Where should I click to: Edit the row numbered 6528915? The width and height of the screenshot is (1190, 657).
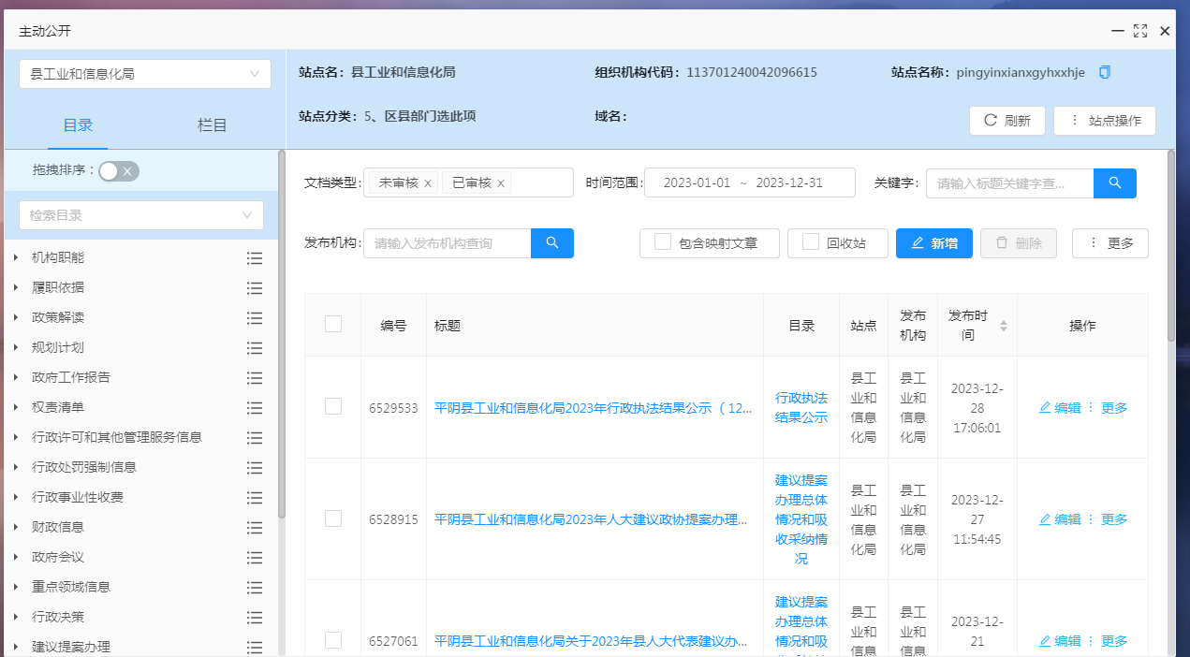point(1060,519)
